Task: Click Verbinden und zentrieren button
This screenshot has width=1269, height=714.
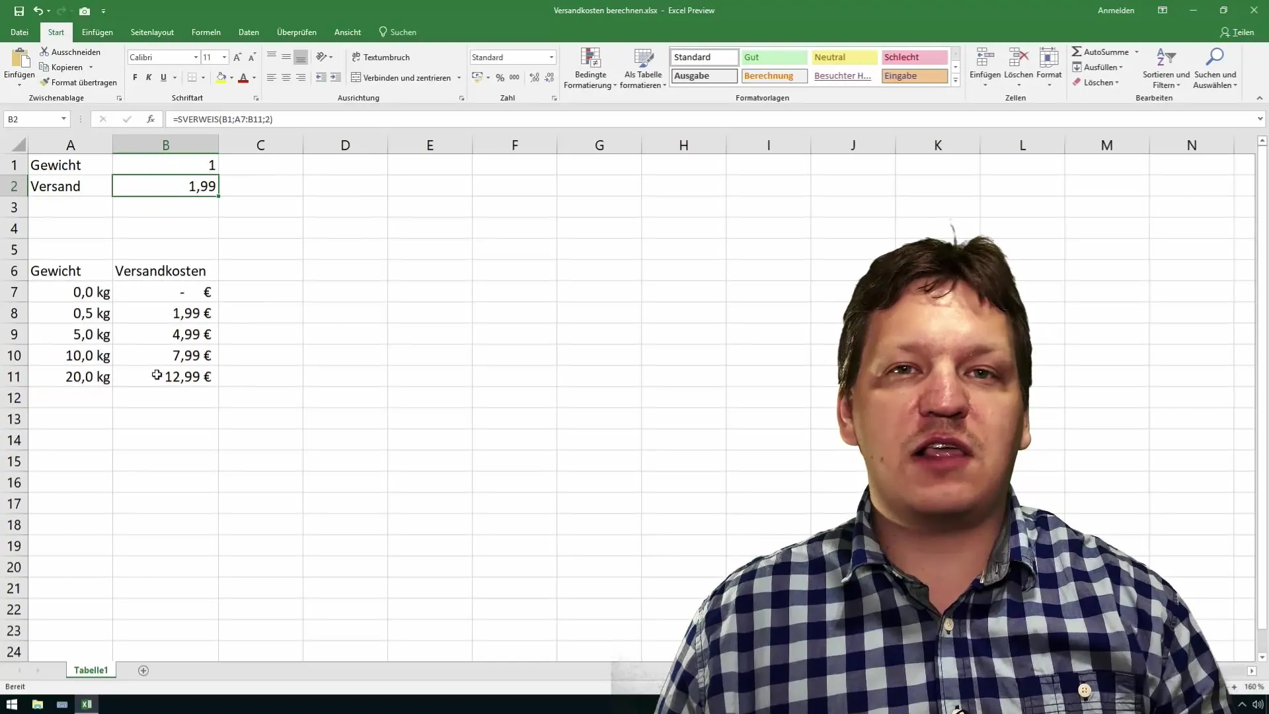Action: coord(401,77)
